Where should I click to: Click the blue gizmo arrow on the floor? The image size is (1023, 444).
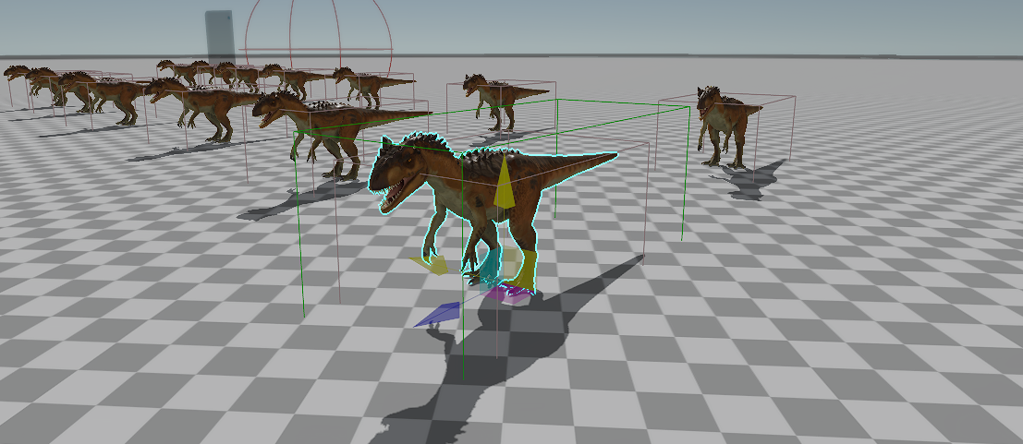point(436,314)
